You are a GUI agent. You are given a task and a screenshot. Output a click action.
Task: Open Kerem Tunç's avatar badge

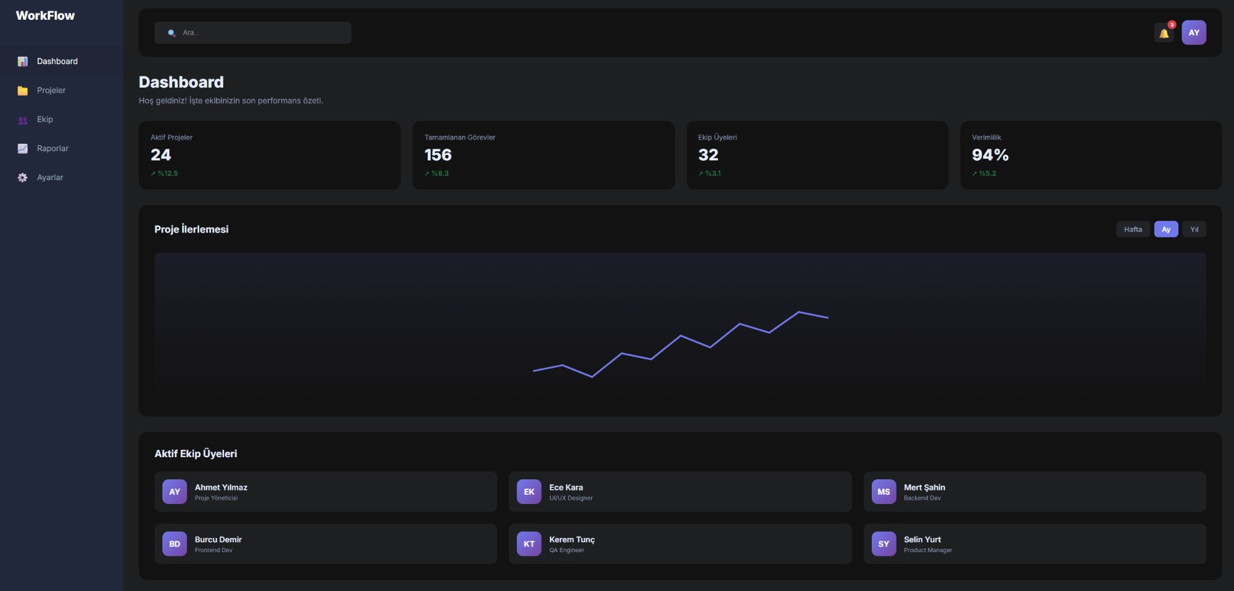pyautogui.click(x=529, y=543)
